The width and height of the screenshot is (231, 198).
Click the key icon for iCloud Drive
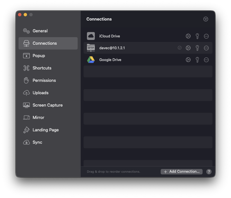(197, 36)
